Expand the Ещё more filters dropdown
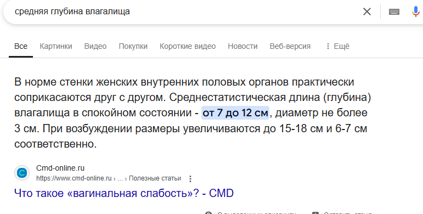Image resolution: width=423 pixels, height=214 pixels. tap(337, 47)
